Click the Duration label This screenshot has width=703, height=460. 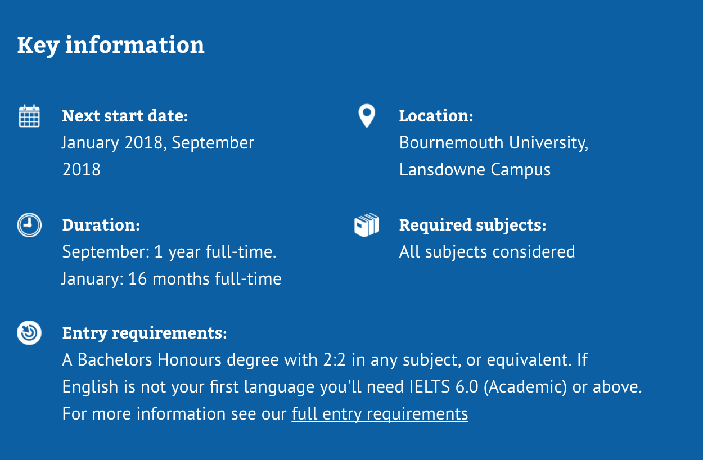(x=101, y=225)
